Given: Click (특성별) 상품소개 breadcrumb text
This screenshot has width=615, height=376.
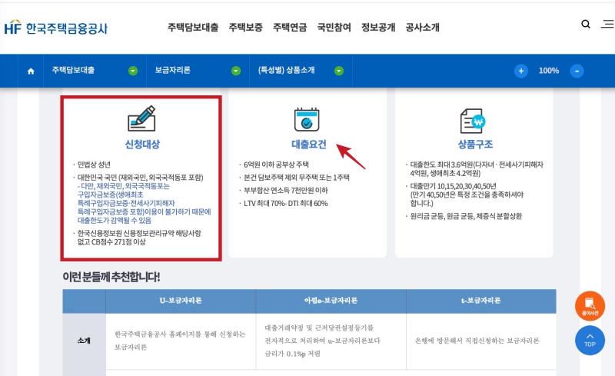Looking at the screenshot, I should tap(286, 70).
